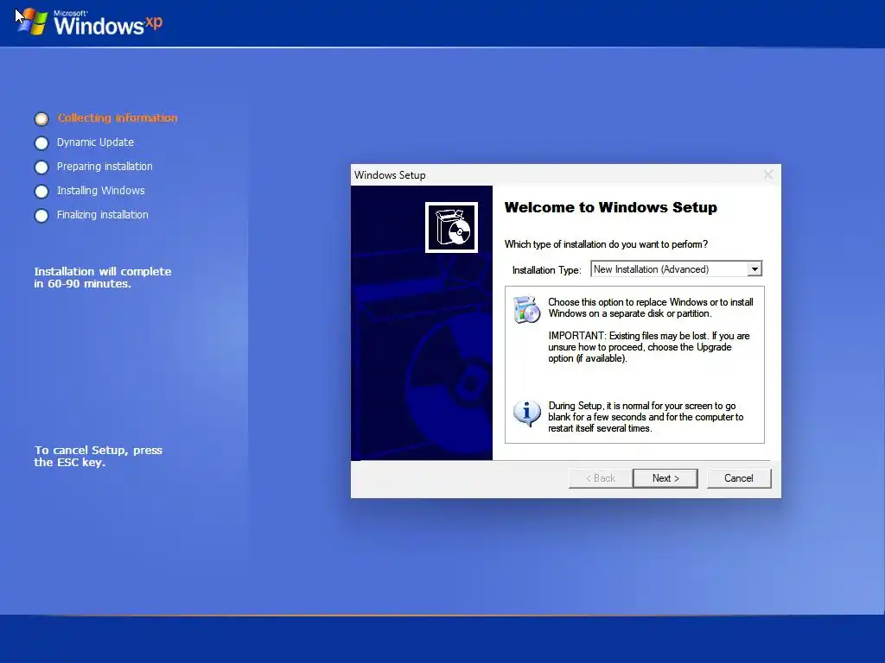Click the 'Installing Windows' step label
This screenshot has height=663, width=885.
(x=100, y=191)
